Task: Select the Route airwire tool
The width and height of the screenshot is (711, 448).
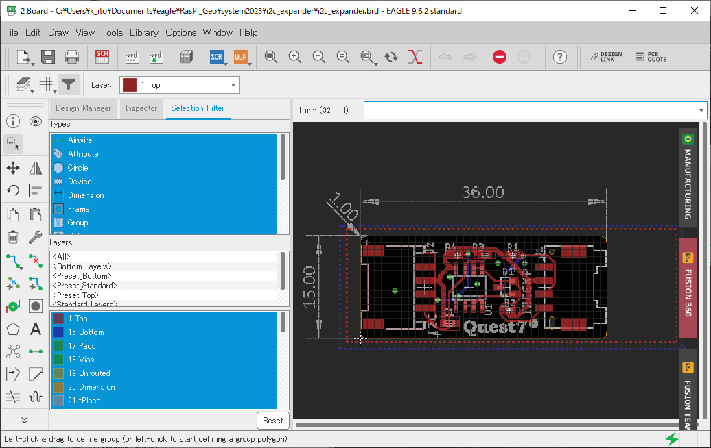Action: [13, 261]
